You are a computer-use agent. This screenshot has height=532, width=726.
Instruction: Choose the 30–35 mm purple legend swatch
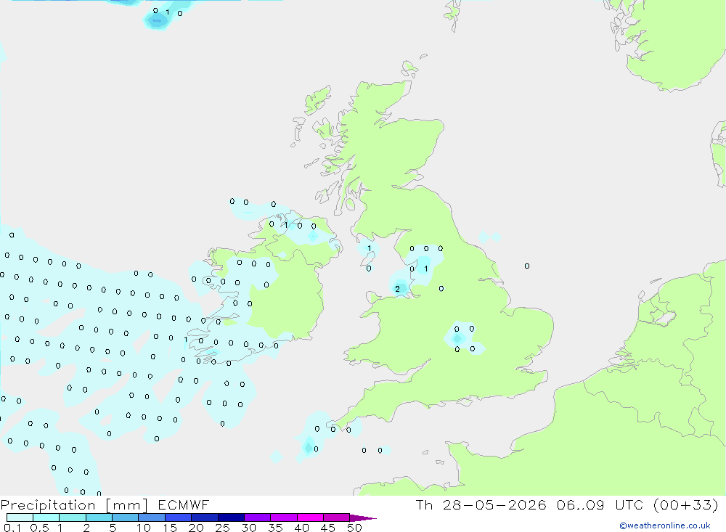pos(257,517)
